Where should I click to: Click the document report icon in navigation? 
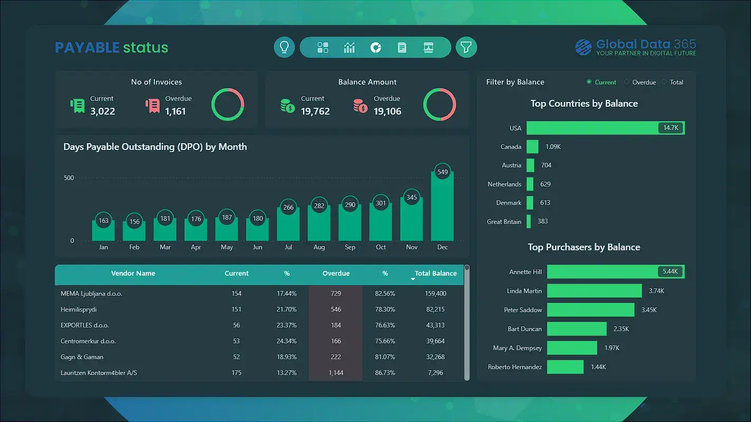(x=402, y=47)
